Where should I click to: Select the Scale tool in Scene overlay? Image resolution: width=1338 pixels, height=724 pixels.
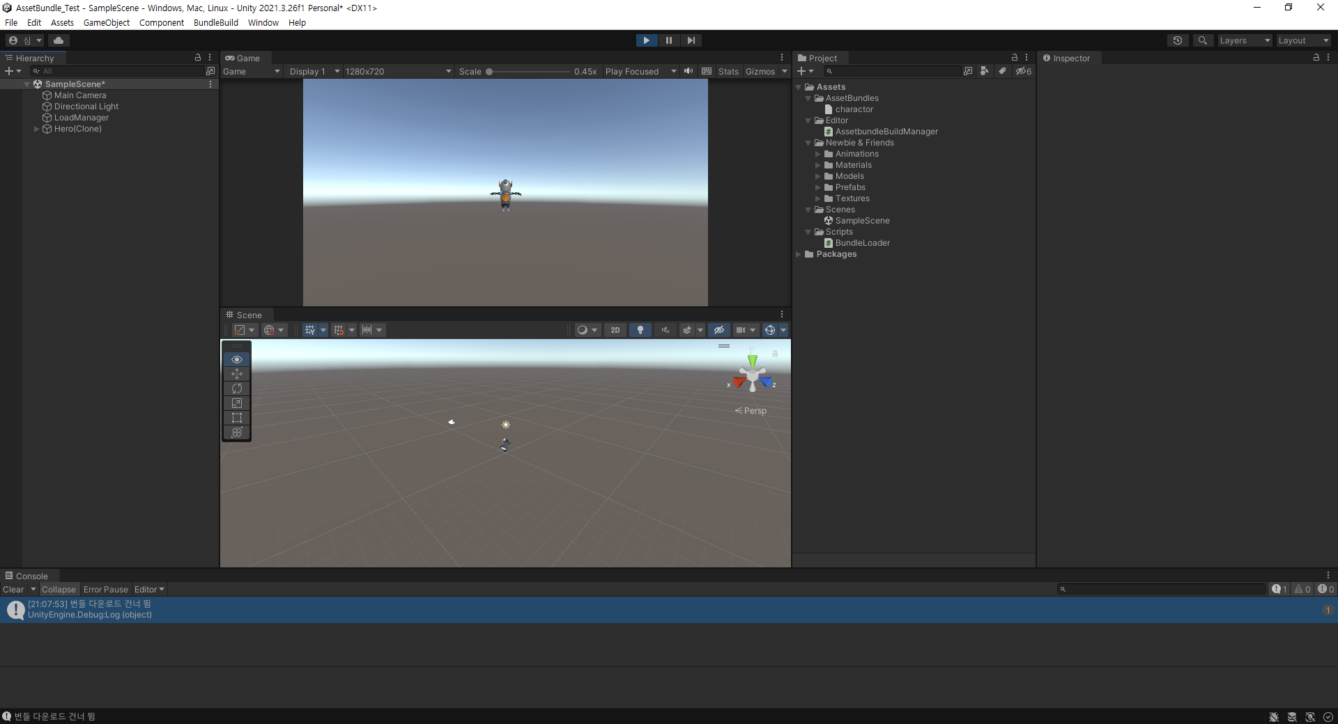pyautogui.click(x=237, y=403)
